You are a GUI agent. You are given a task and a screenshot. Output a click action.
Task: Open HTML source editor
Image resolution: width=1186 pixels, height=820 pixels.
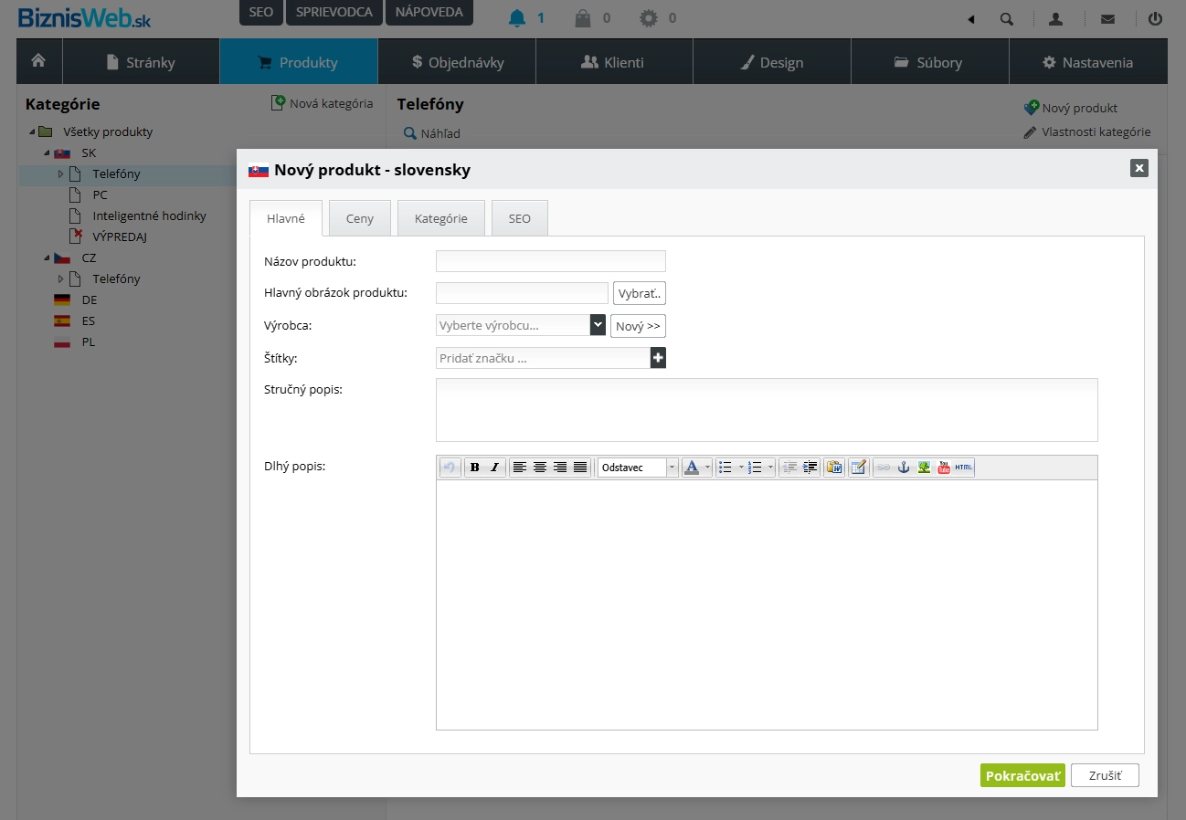(x=964, y=468)
